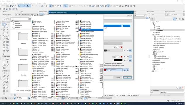Image resolution: width=187 pixels, height=105 pixels.
Task: Click the red delete X in the Navigator
Action: pos(183,87)
